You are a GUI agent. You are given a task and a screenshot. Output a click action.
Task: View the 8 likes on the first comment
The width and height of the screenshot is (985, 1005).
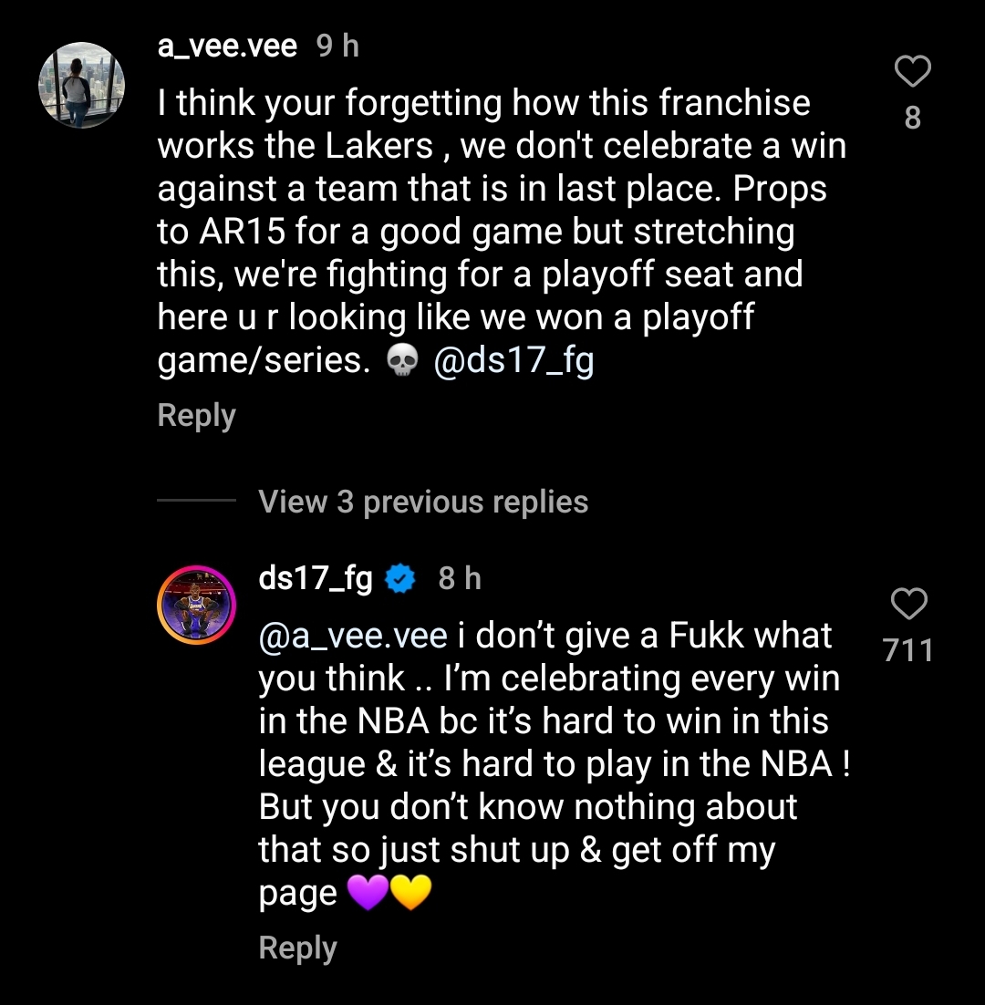coord(912,117)
